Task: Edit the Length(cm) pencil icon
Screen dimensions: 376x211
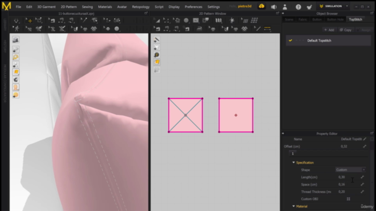Action: click(x=362, y=177)
